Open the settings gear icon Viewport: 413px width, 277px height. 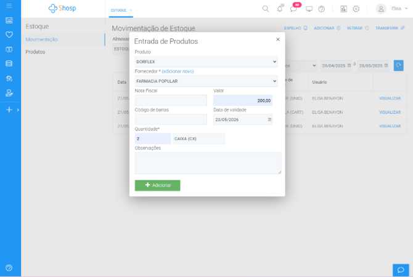[356, 9]
